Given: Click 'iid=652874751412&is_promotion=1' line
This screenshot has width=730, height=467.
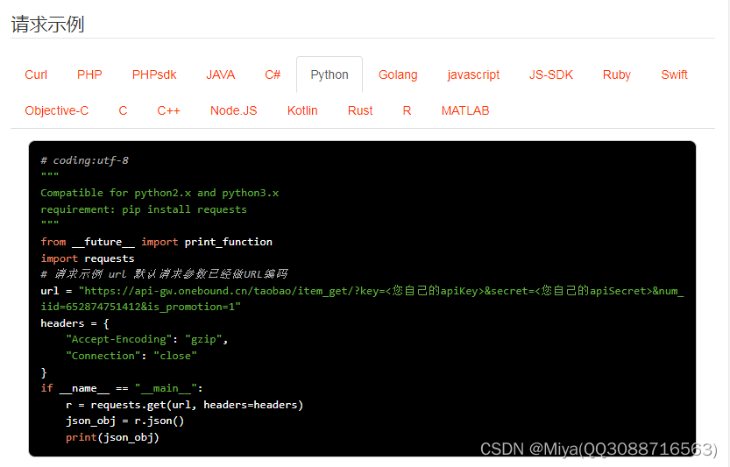Looking at the screenshot, I should point(140,307).
